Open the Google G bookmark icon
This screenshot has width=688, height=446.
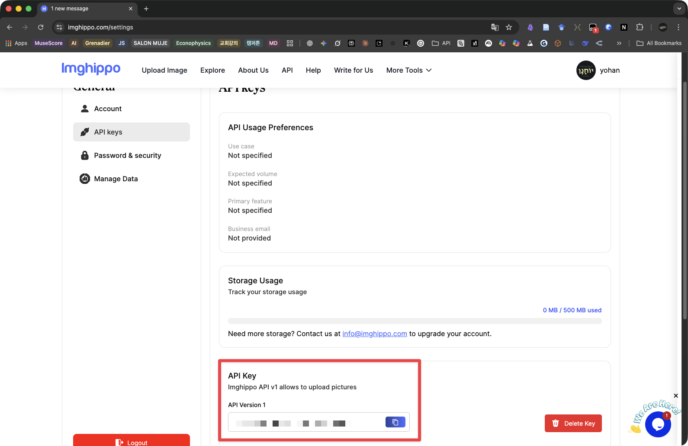pos(544,43)
